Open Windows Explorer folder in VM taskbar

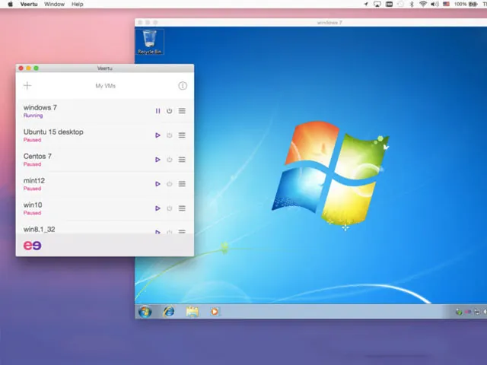point(192,312)
